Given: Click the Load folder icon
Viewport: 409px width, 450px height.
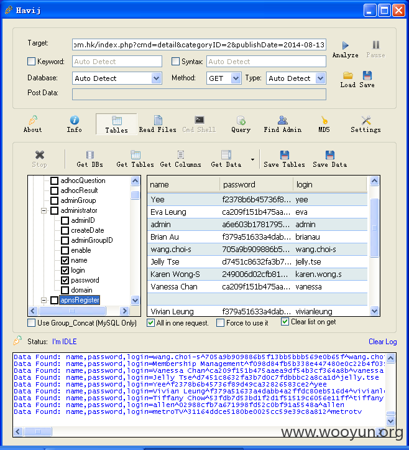Looking at the screenshot, I should (x=348, y=75).
